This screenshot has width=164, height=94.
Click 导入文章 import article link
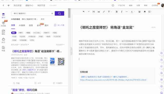point(59,25)
